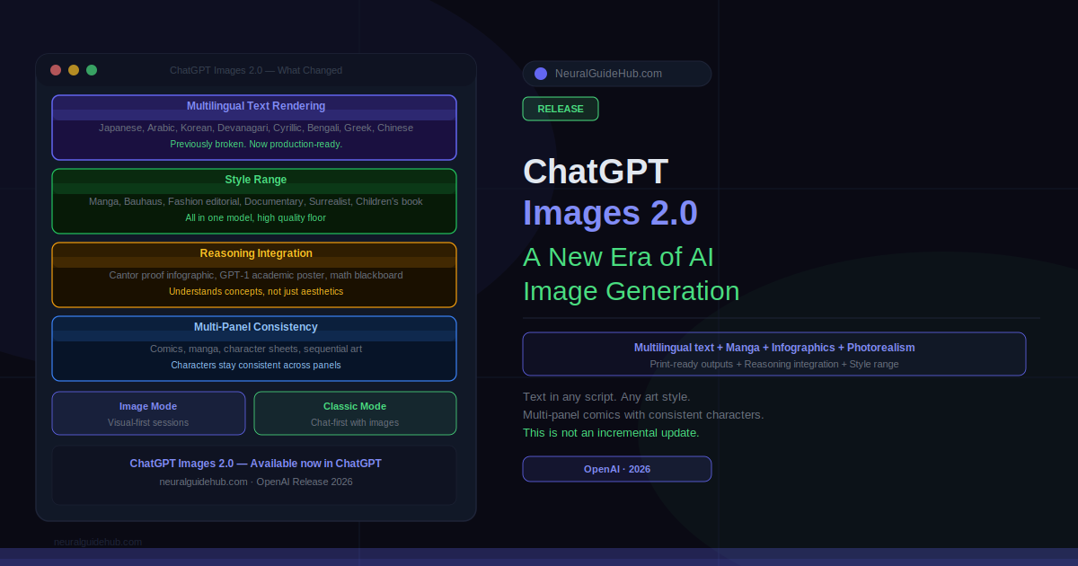1078x566 pixels.
Task: Click the green RELEASE badge
Action: 561,109
